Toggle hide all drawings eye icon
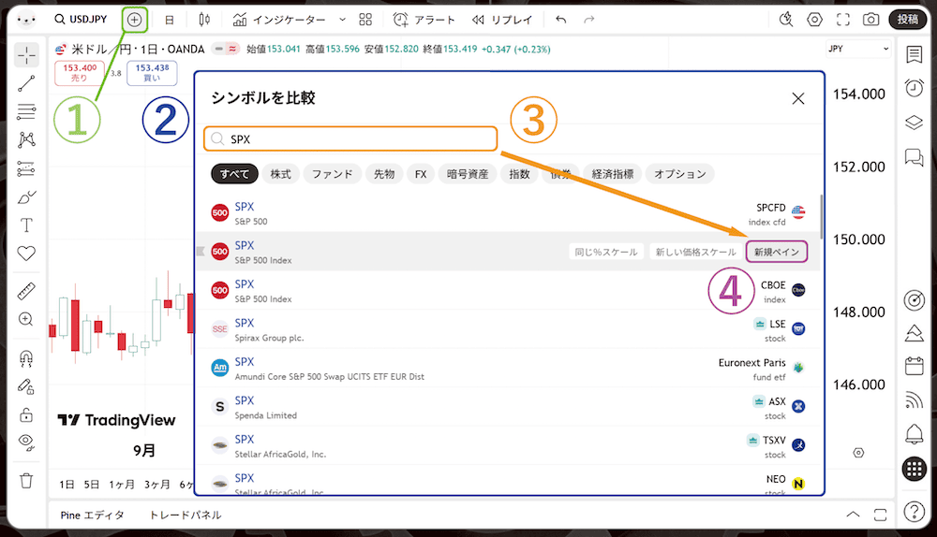937x537 pixels. coord(26,443)
